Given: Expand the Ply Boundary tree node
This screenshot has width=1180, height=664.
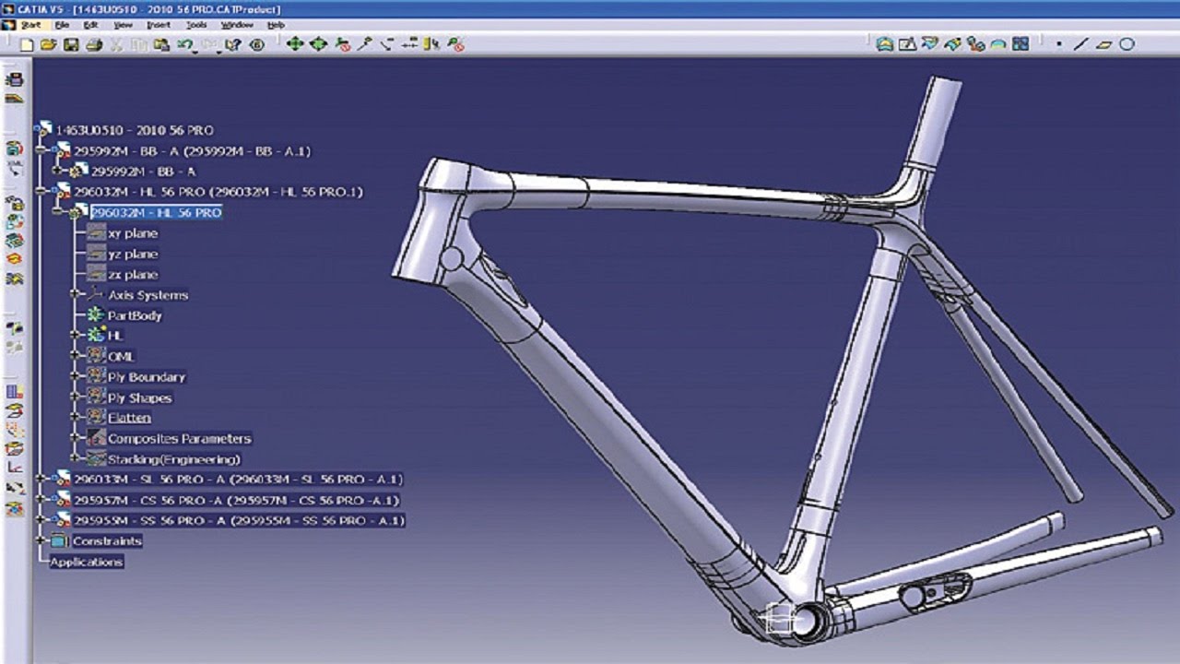Looking at the screenshot, I should pos(76,376).
